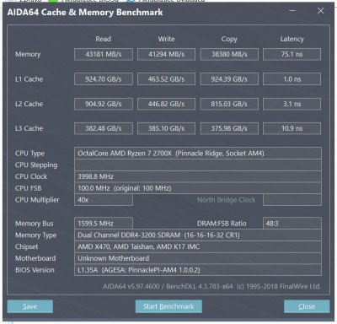Click the Write column header
Viewport: 337px width, 324px height.
point(166,39)
